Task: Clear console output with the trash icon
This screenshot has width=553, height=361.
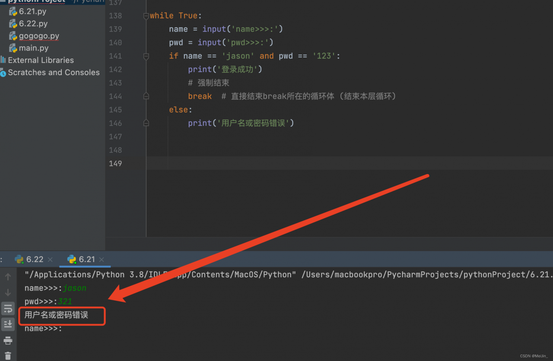Action: (8, 356)
